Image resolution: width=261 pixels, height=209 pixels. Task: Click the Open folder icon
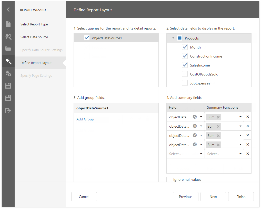[8, 49]
